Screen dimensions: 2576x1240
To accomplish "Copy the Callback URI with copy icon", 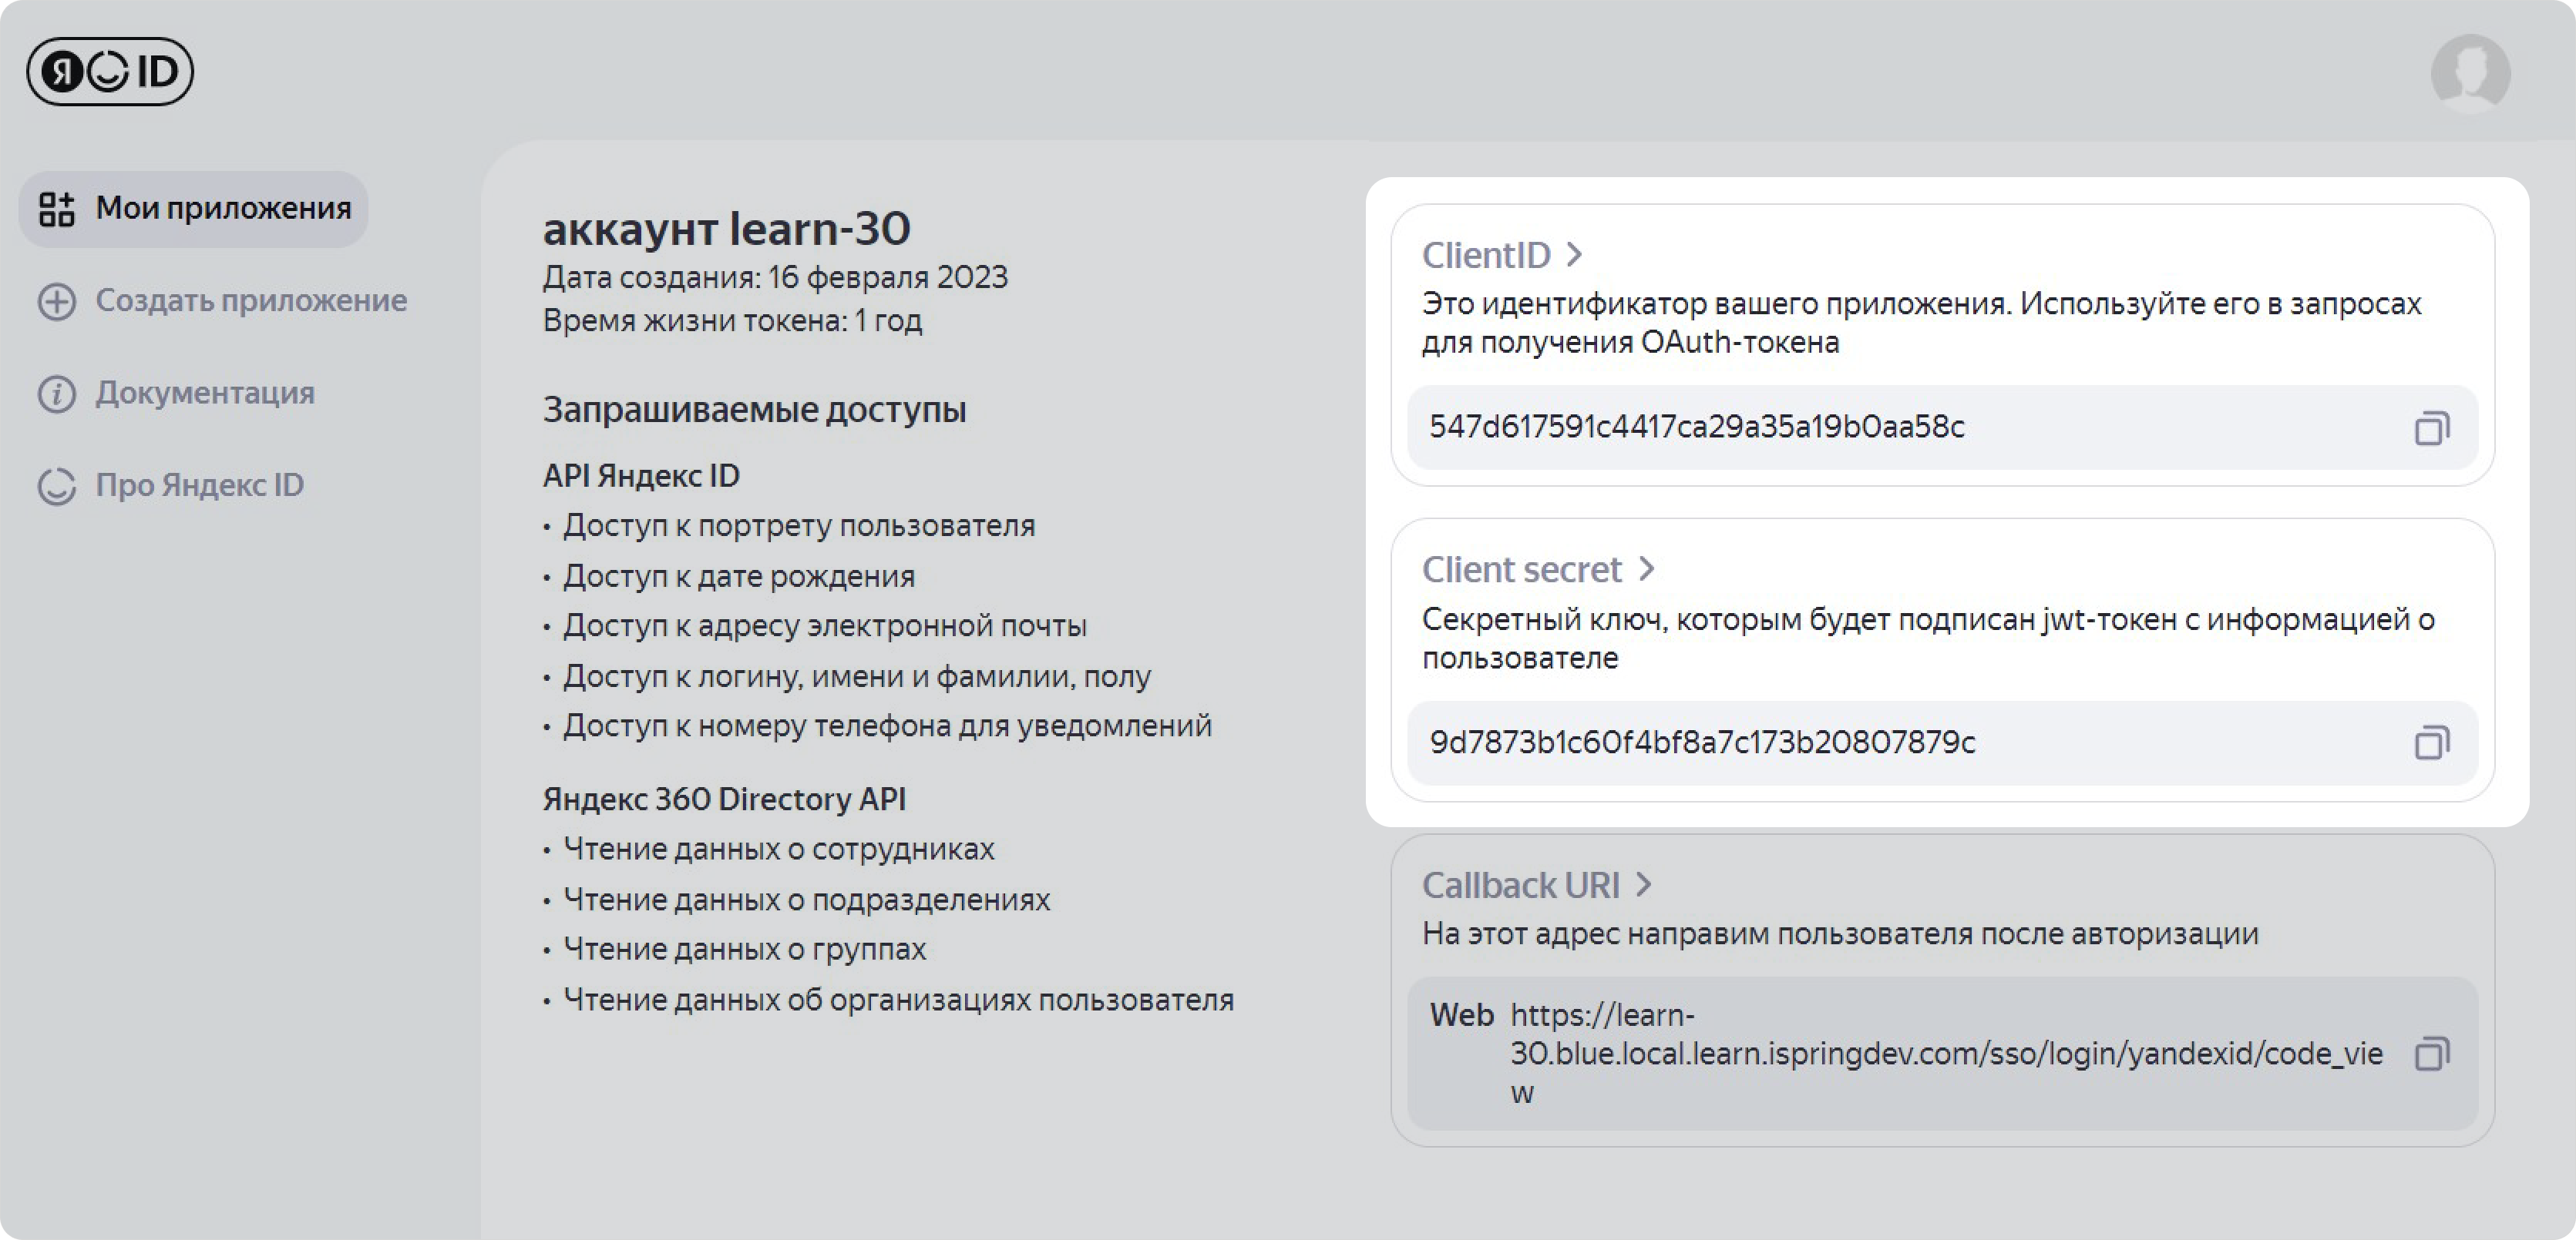I will point(2432,1054).
